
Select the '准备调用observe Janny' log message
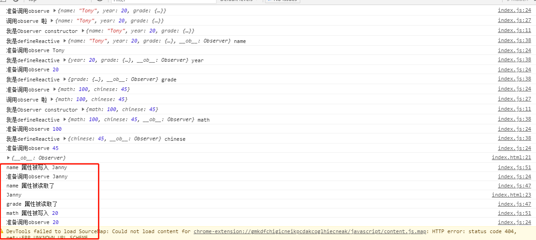point(37,176)
